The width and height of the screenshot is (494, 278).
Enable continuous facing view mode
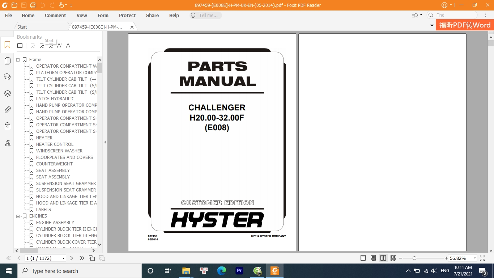click(393, 258)
